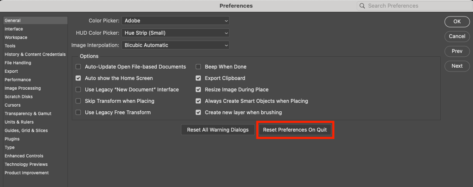Uncheck Auto show the Home Screen
This screenshot has height=187, width=473.
[x=78, y=78]
